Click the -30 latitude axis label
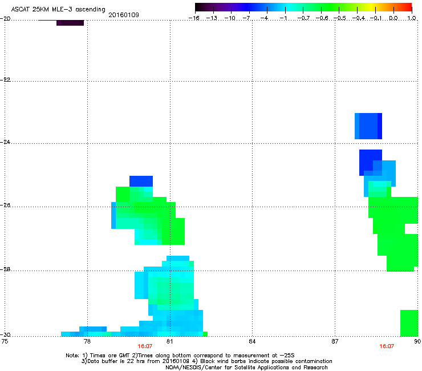This screenshot has width=422, height=371. pos(5,334)
